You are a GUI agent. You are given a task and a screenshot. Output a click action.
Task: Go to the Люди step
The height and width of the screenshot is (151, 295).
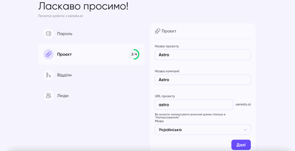[63, 96]
